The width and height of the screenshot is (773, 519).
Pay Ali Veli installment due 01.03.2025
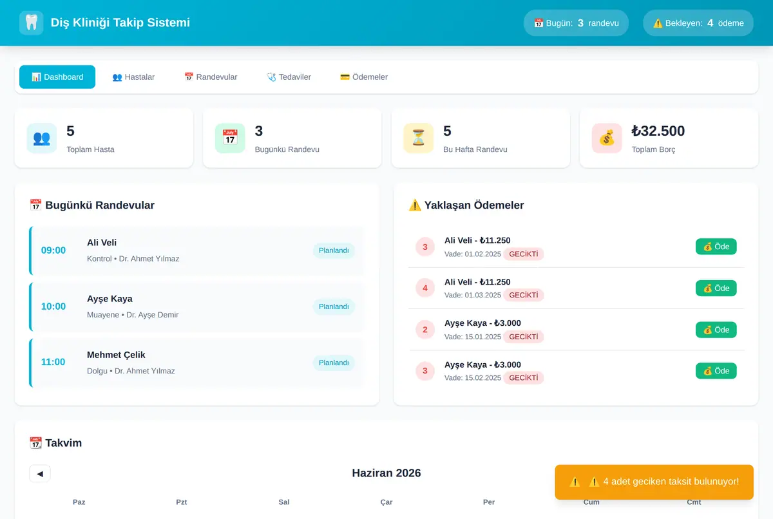pos(716,288)
